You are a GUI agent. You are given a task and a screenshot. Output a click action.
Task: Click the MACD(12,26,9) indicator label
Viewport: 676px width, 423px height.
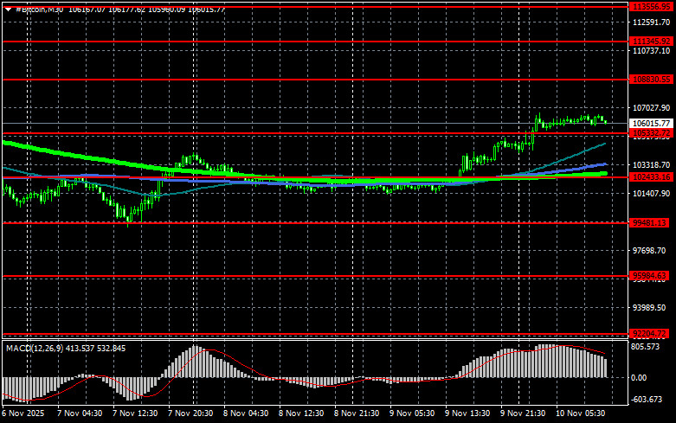[x=32, y=348]
